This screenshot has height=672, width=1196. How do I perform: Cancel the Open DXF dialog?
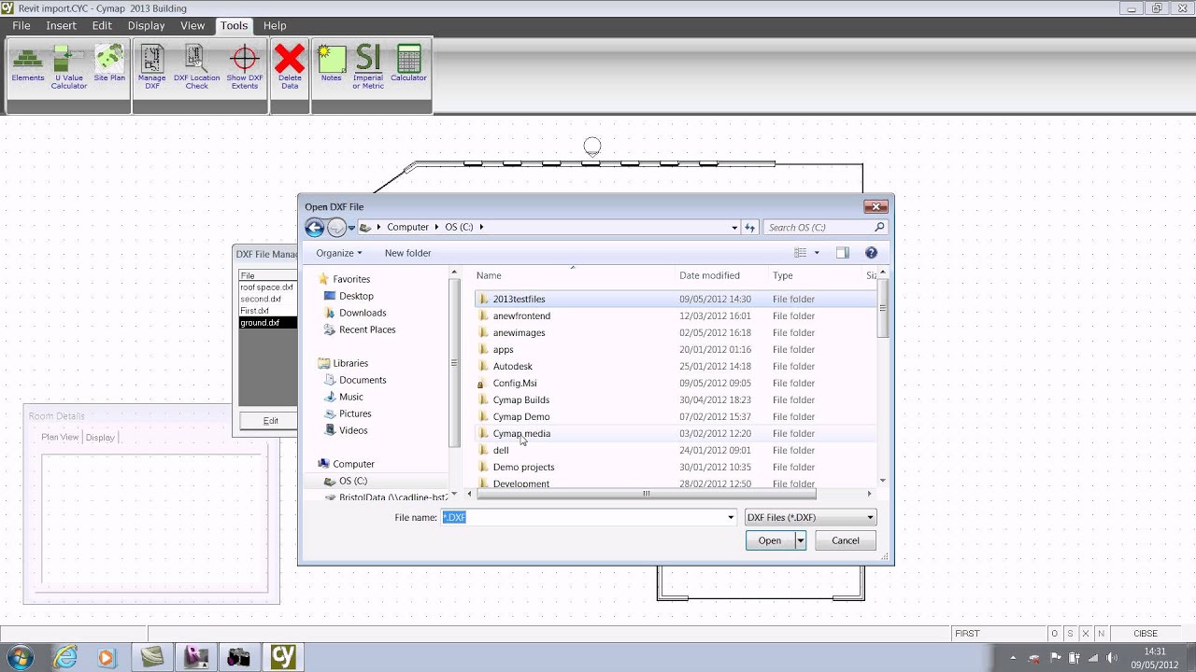tap(846, 540)
